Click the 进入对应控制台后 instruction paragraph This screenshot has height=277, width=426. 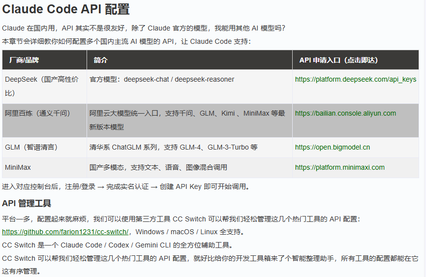126,186
